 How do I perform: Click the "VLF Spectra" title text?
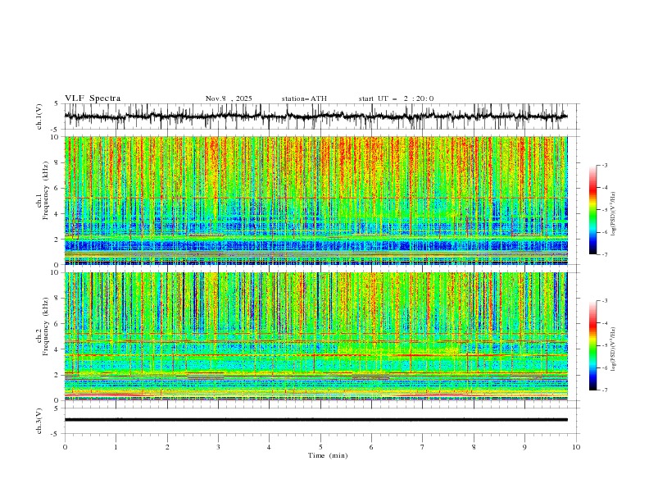(x=93, y=98)
